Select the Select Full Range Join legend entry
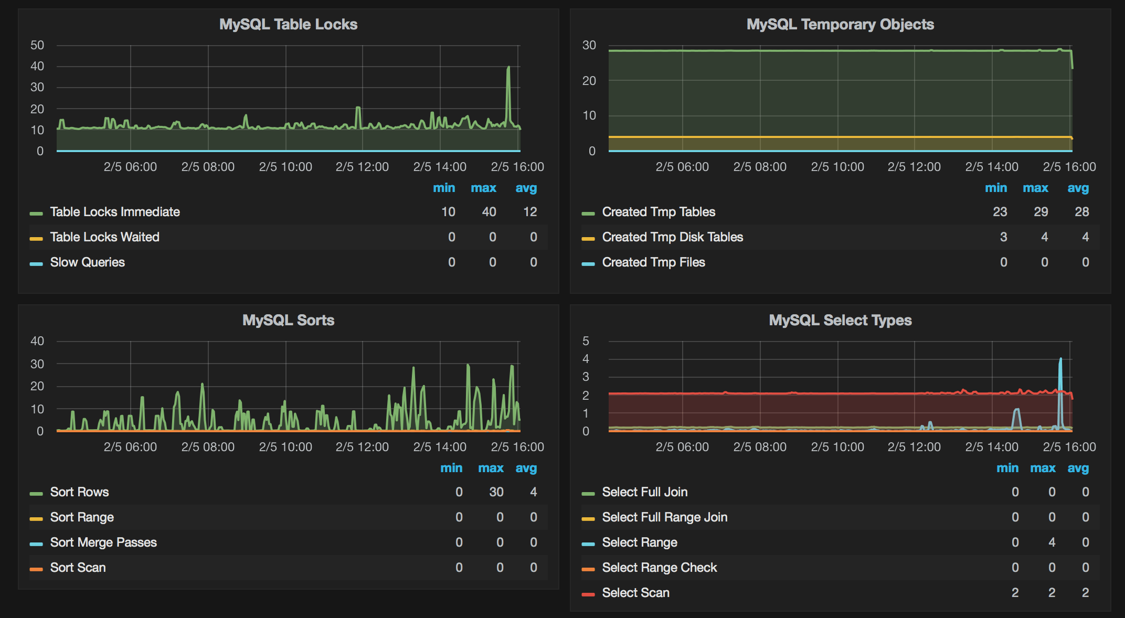Image resolution: width=1125 pixels, height=618 pixels. pyautogui.click(x=664, y=517)
